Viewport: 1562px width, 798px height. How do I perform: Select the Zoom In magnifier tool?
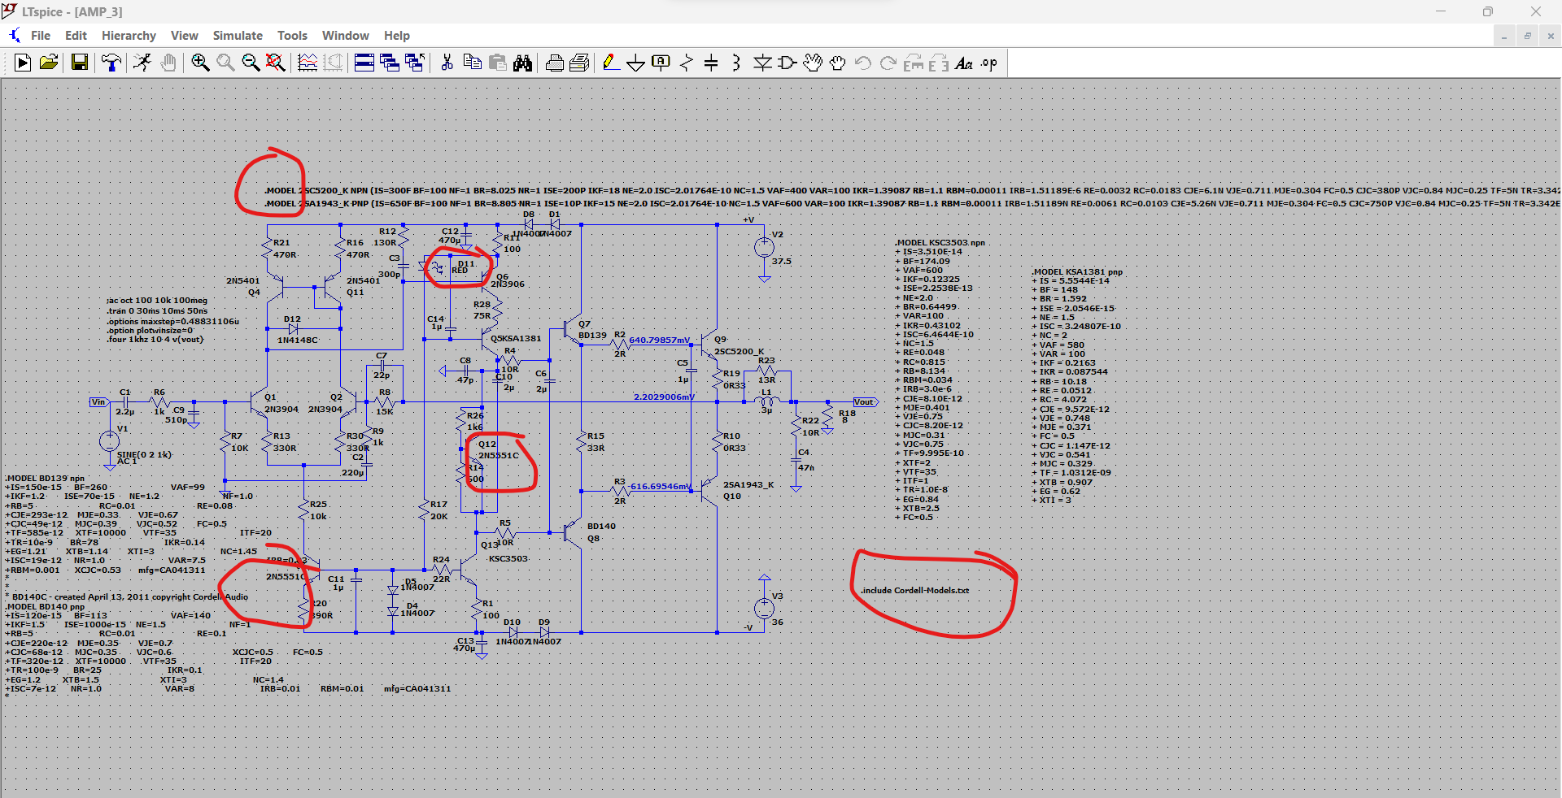(x=200, y=63)
